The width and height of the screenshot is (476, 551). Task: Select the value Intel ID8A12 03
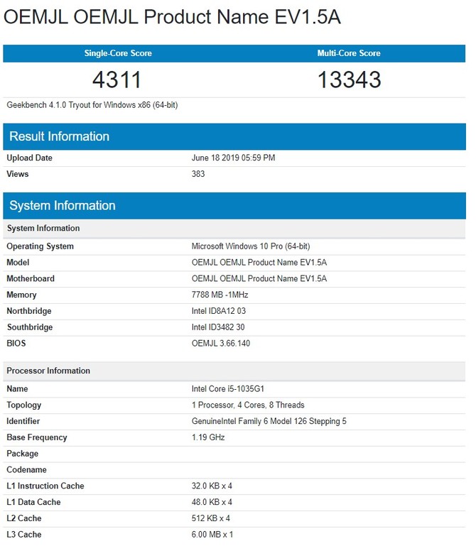point(219,311)
